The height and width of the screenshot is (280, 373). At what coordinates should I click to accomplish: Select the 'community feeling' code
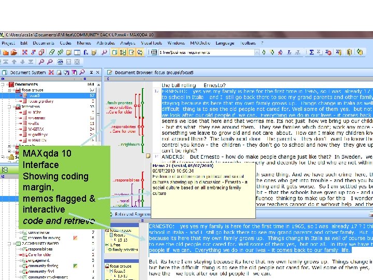(43, 266)
